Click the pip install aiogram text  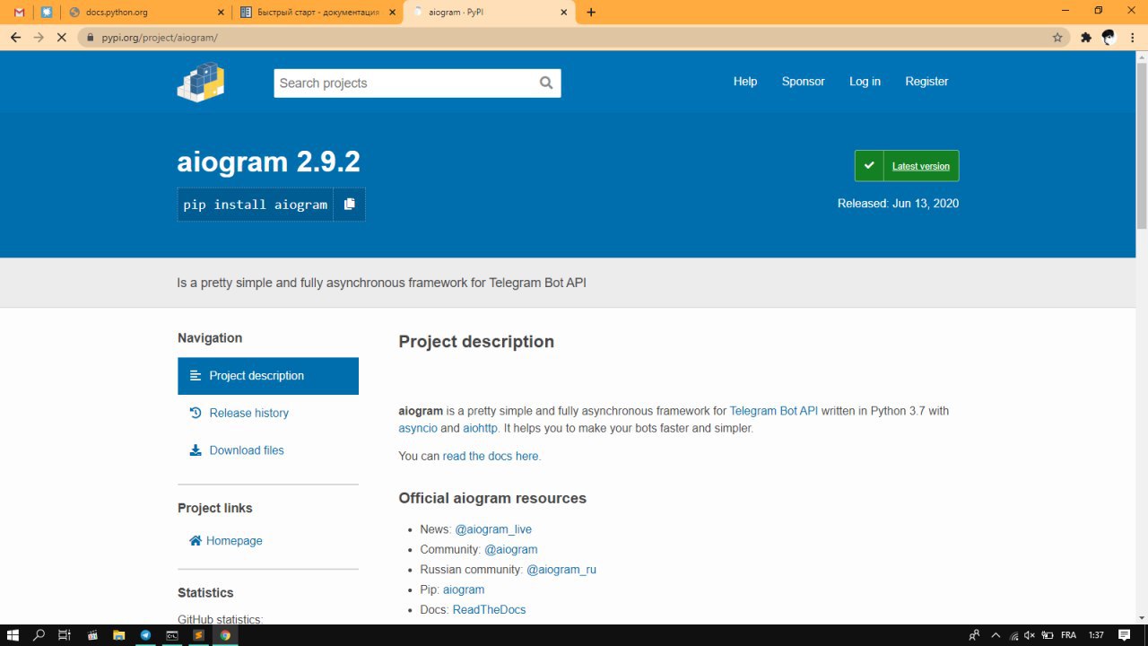(x=256, y=205)
